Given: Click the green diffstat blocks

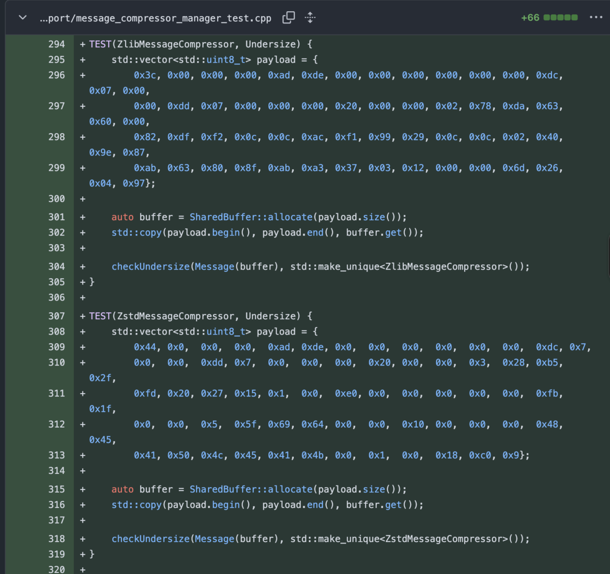Looking at the screenshot, I should pos(560,18).
